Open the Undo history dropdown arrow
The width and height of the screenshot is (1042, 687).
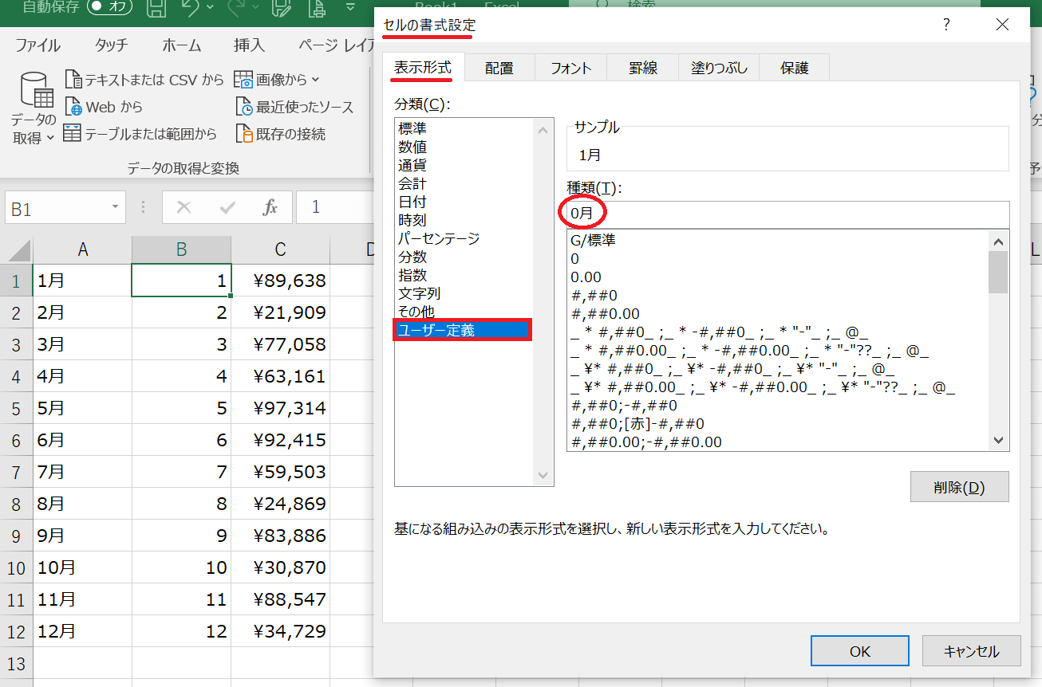[210, 8]
